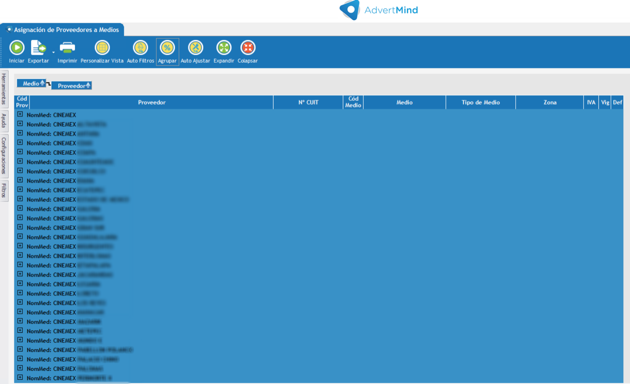Select the Asignación de Proveedores a Medios tab
This screenshot has width=630, height=384.
62,30
